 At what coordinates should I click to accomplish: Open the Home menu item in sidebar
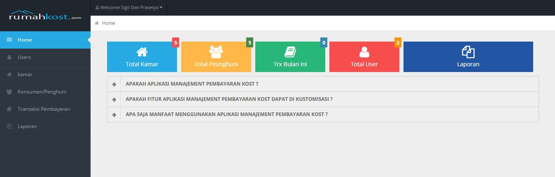click(x=45, y=40)
